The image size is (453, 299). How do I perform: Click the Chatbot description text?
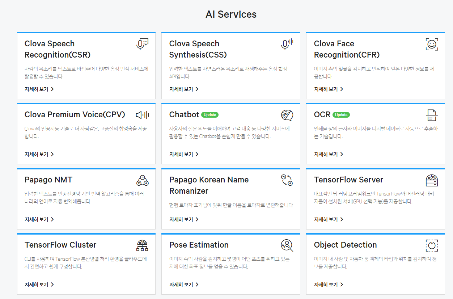229,132
